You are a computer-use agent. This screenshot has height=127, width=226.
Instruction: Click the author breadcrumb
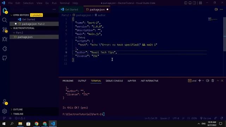tap(100, 15)
